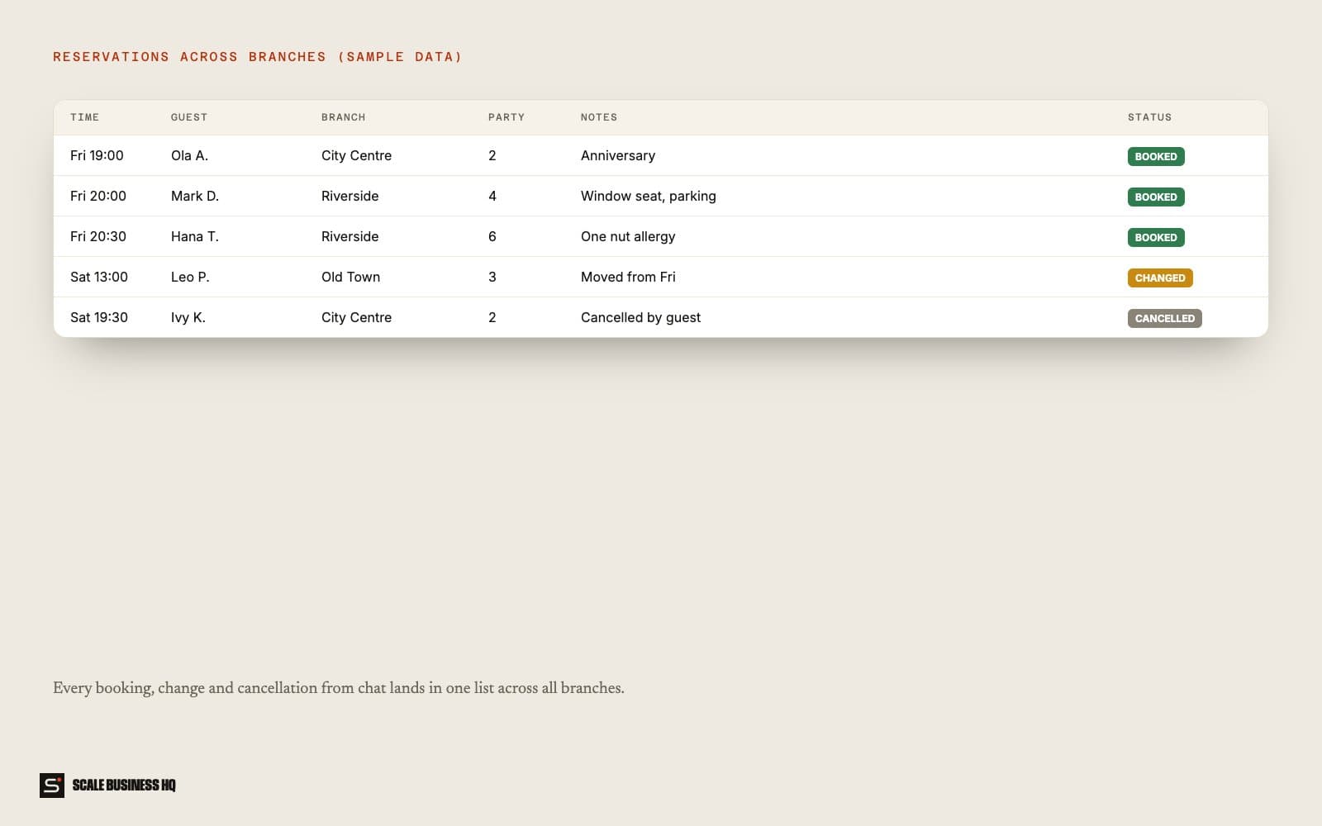Click party size 4 in Mark D. row

492,196
